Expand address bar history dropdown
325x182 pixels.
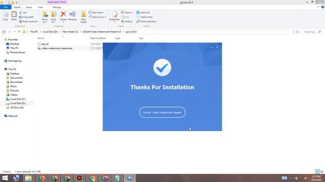click(x=293, y=32)
